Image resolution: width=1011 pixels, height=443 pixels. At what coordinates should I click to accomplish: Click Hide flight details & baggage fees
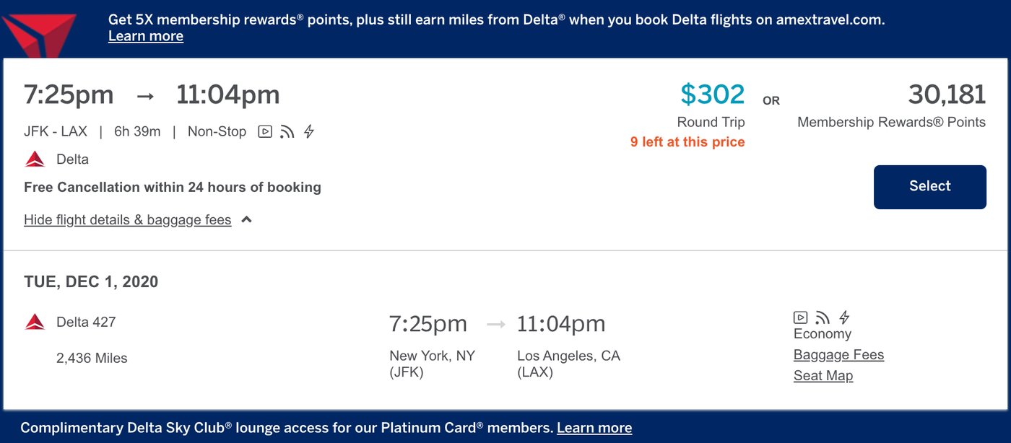[x=127, y=219]
